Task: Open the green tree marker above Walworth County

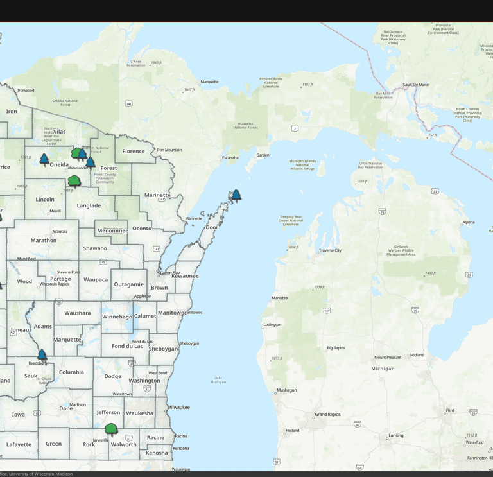Action: pyautogui.click(x=111, y=429)
